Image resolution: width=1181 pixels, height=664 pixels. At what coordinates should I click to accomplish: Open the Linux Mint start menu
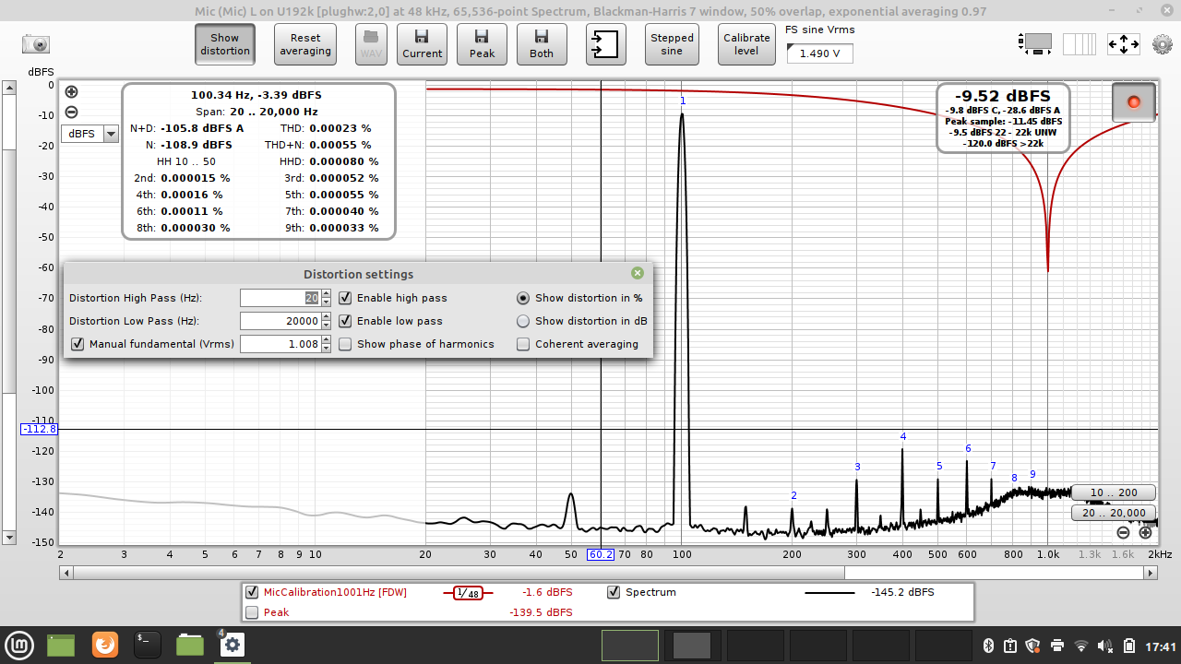point(19,644)
